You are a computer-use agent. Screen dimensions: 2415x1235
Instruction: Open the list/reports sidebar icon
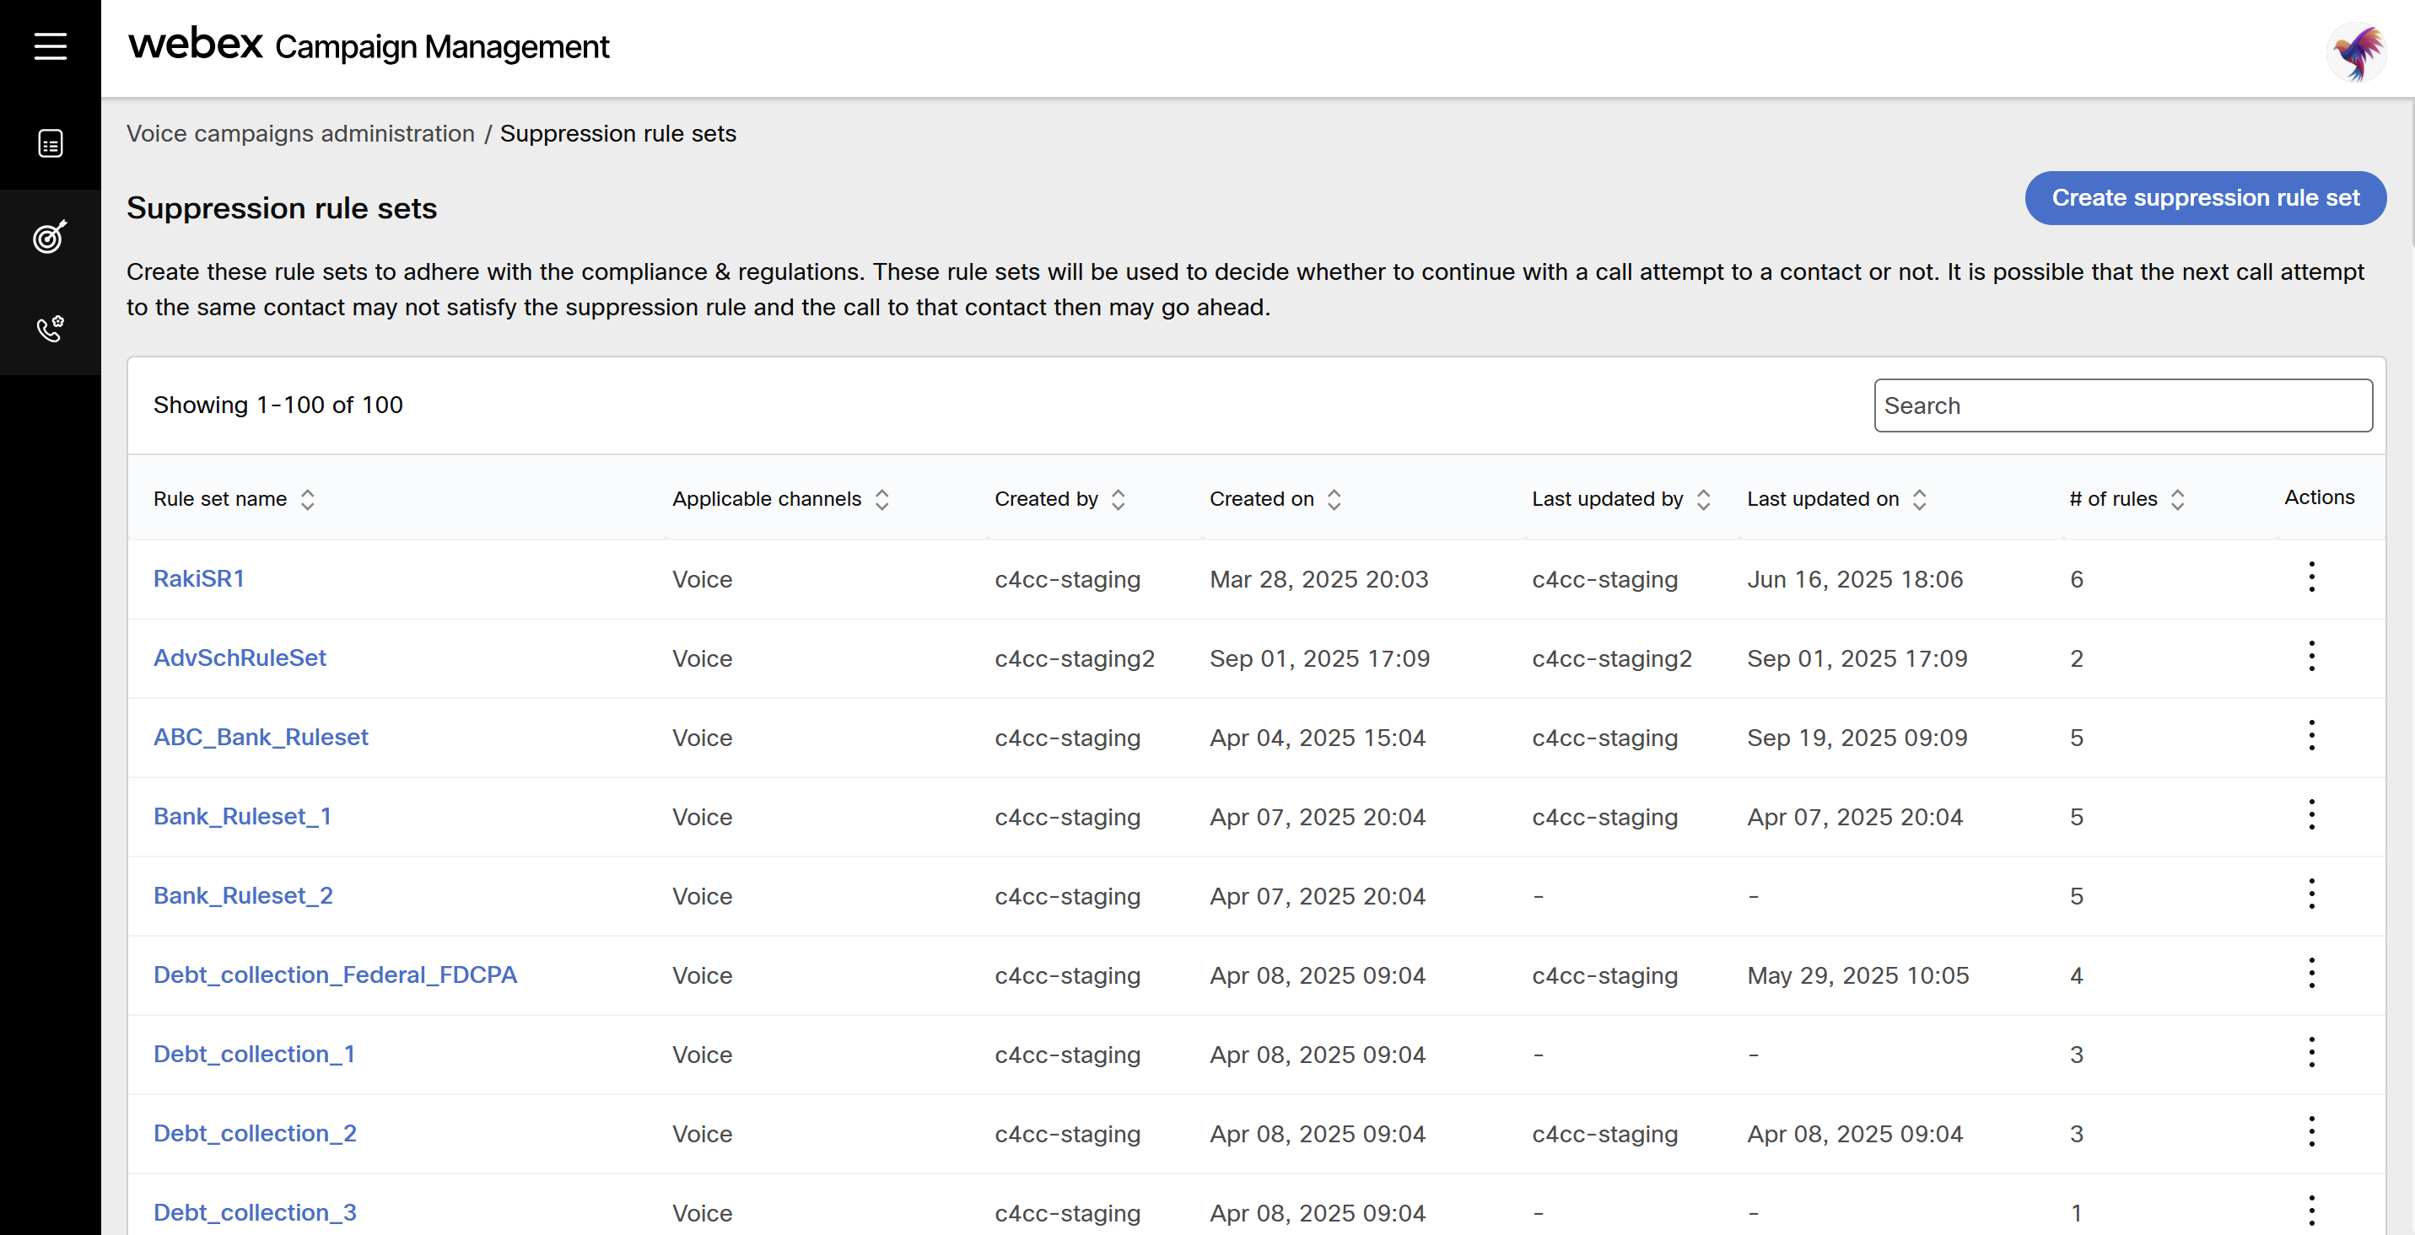point(50,143)
